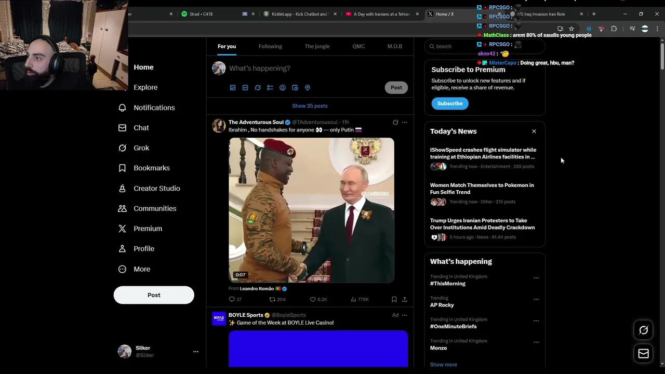Click the Subscribe to Premium button

point(450,103)
